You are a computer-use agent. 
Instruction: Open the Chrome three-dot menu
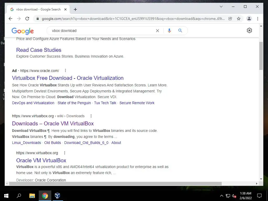(x=258, y=19)
